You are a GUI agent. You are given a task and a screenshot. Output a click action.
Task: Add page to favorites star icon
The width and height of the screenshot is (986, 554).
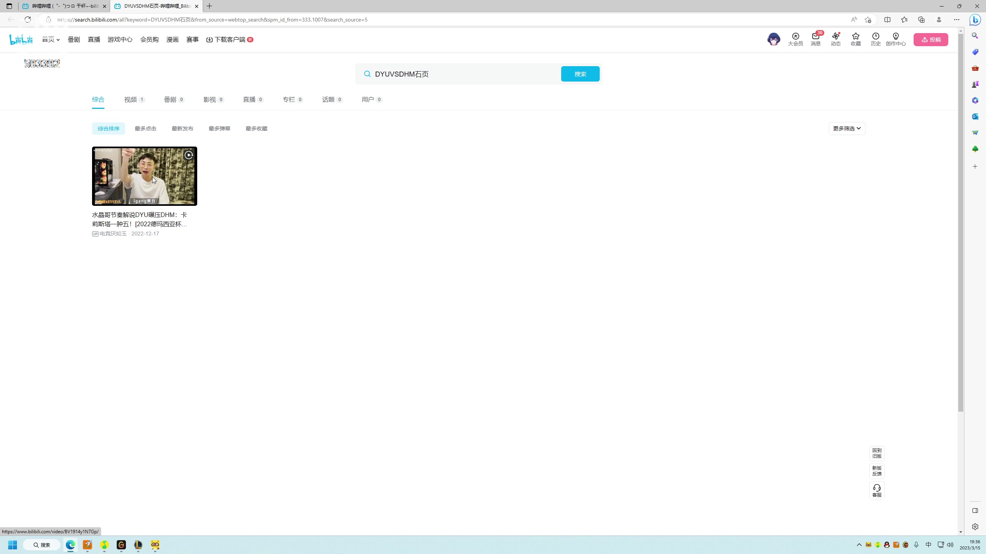(x=868, y=20)
